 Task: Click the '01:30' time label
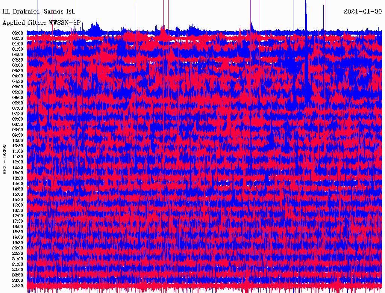18,49
